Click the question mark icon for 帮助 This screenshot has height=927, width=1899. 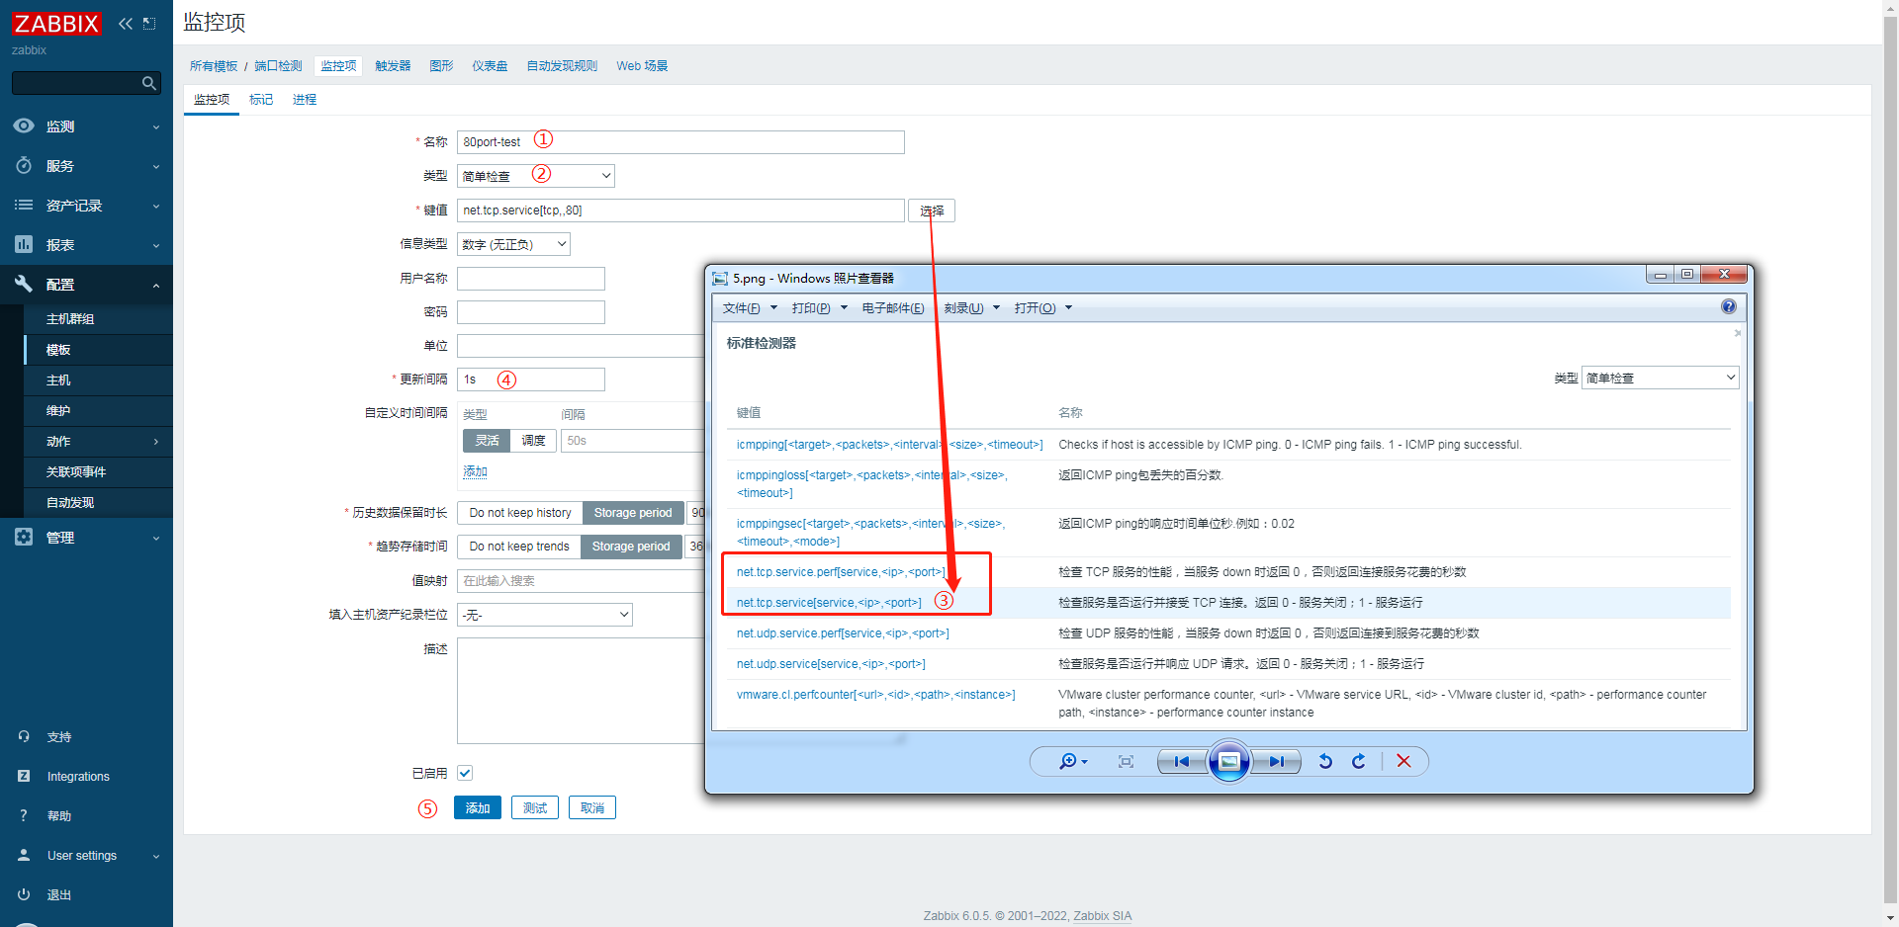[x=24, y=815]
